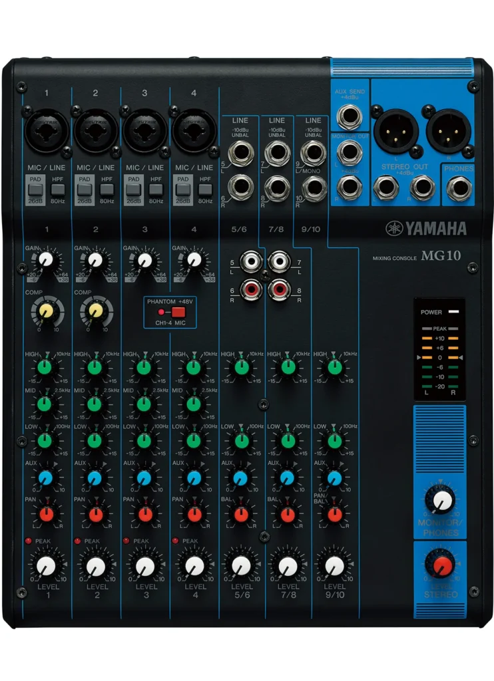Click the AUX SEND output jack
The image size is (494, 681).
pos(350,116)
